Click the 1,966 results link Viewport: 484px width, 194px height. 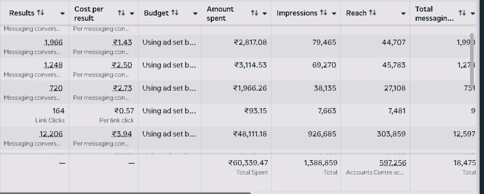pyautogui.click(x=53, y=43)
